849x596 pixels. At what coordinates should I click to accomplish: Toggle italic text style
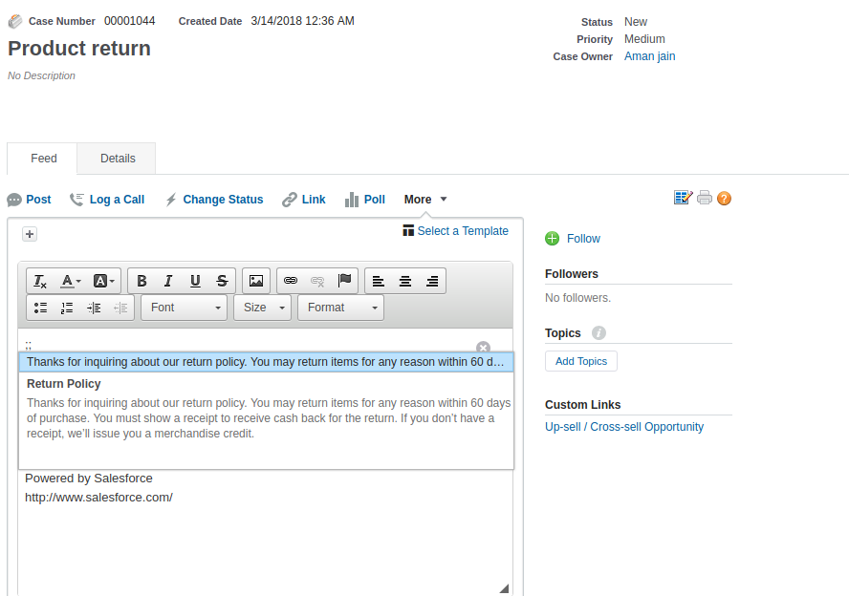coord(168,281)
